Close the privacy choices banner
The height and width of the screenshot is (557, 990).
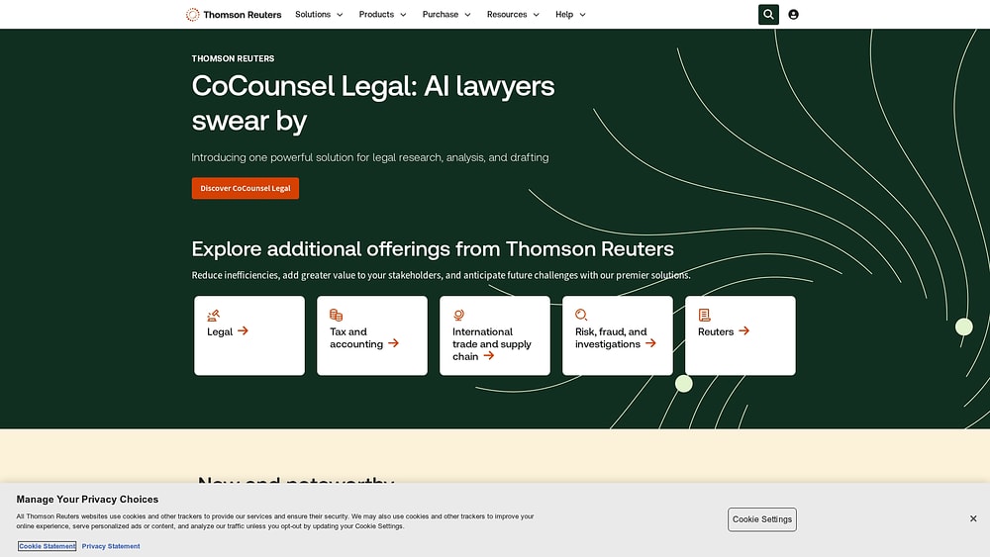(x=973, y=518)
